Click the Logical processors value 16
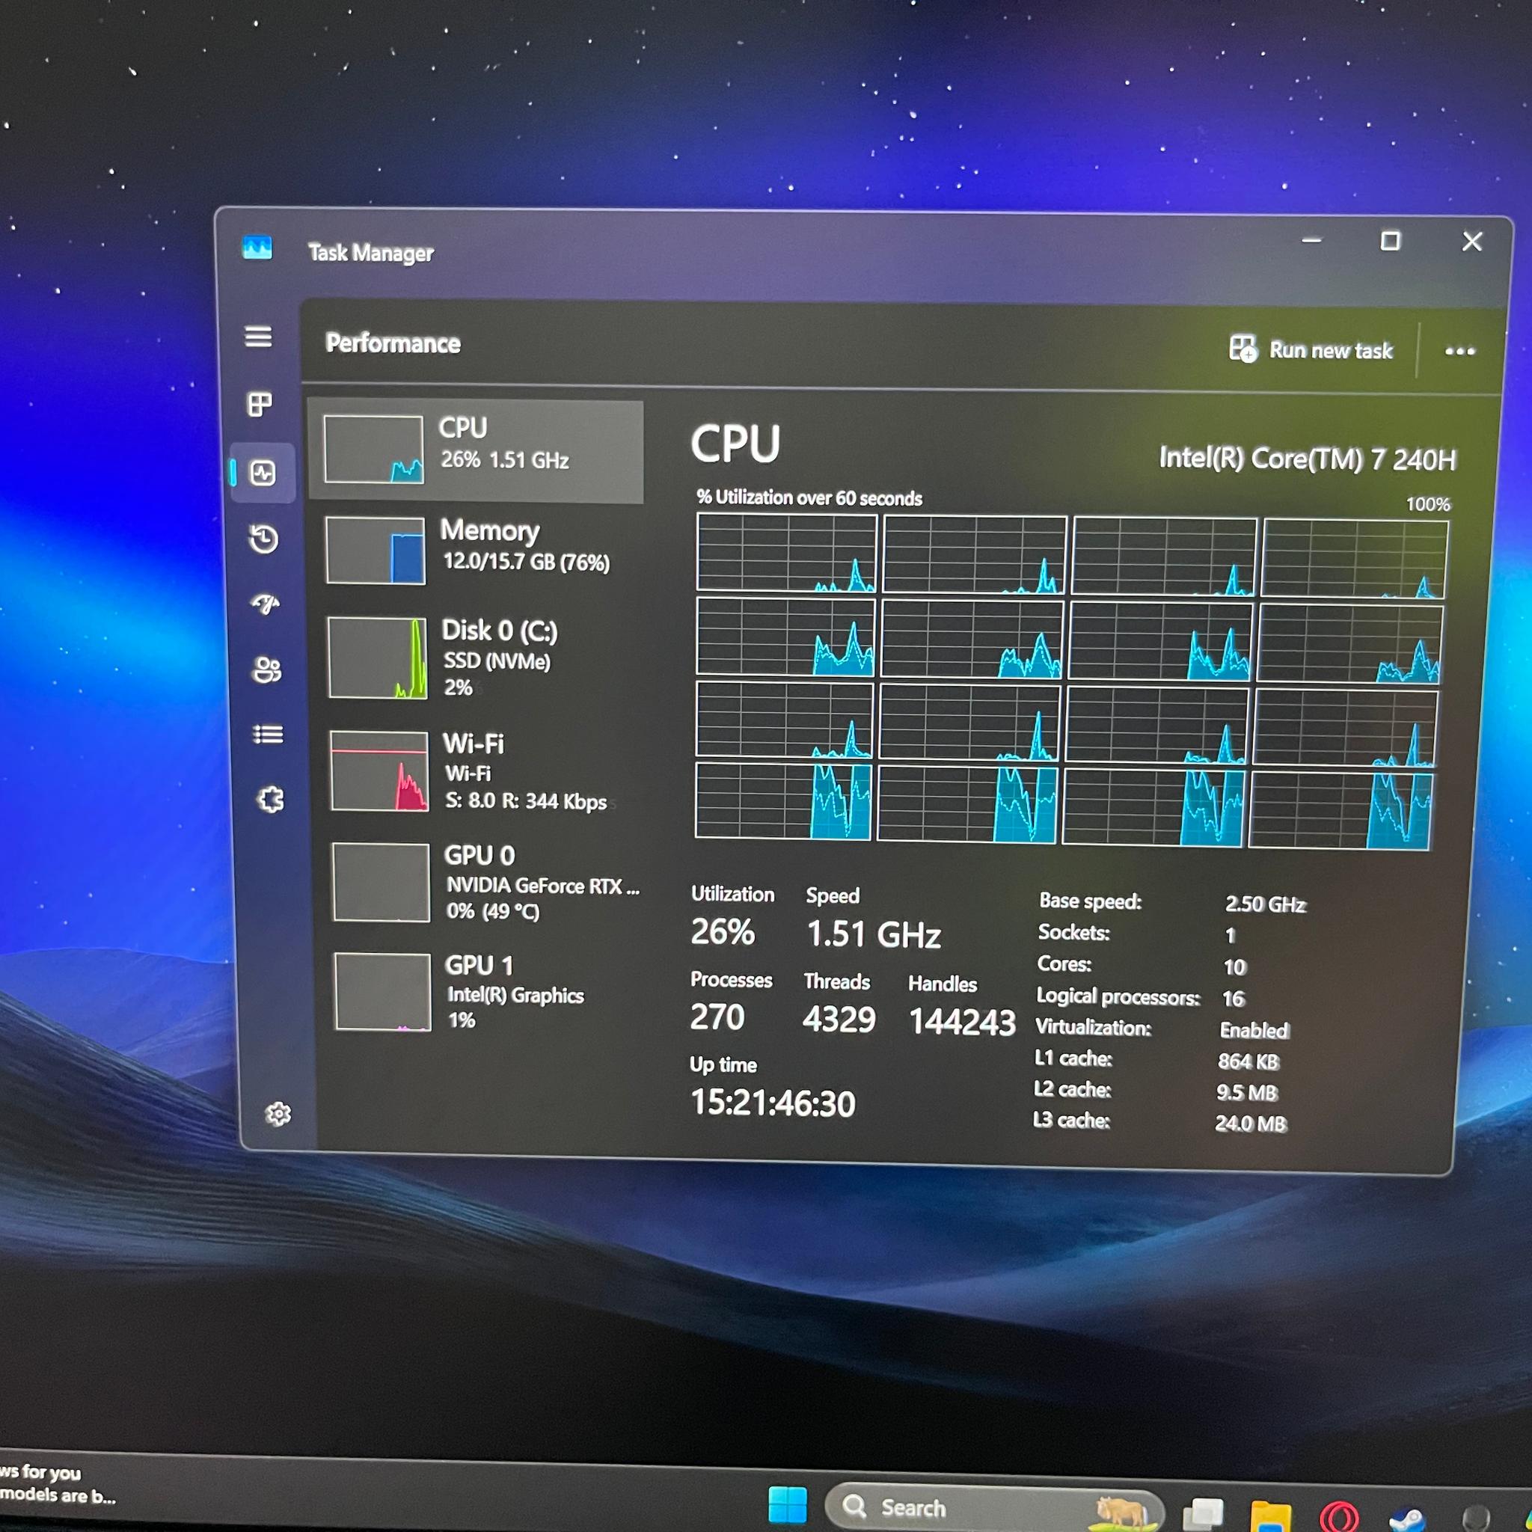1532x1532 pixels. coord(1234,999)
